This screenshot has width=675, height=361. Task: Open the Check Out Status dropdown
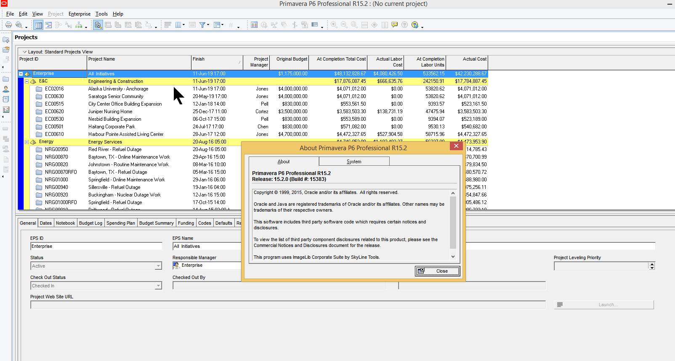(158, 286)
